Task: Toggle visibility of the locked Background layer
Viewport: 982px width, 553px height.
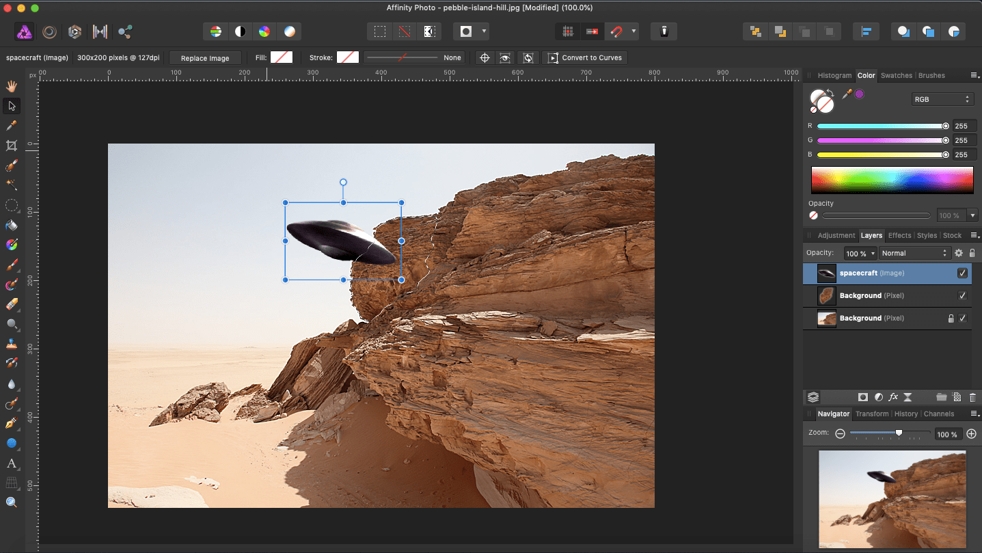Action: pyautogui.click(x=962, y=319)
